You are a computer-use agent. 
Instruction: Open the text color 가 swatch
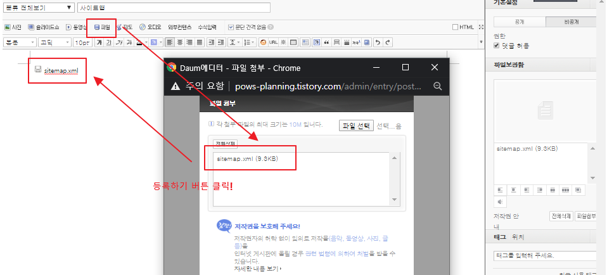pyautogui.click(x=139, y=42)
